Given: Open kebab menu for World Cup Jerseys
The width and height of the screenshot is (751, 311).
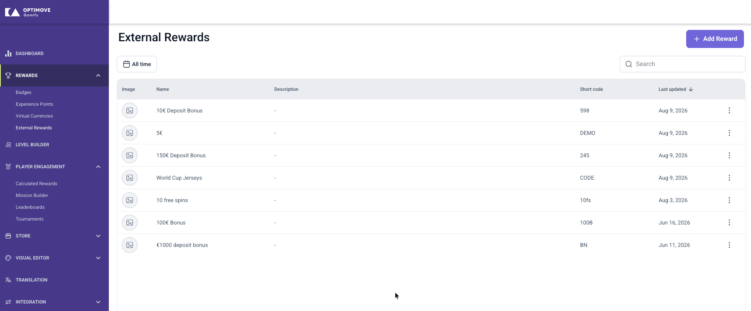Looking at the screenshot, I should point(729,178).
